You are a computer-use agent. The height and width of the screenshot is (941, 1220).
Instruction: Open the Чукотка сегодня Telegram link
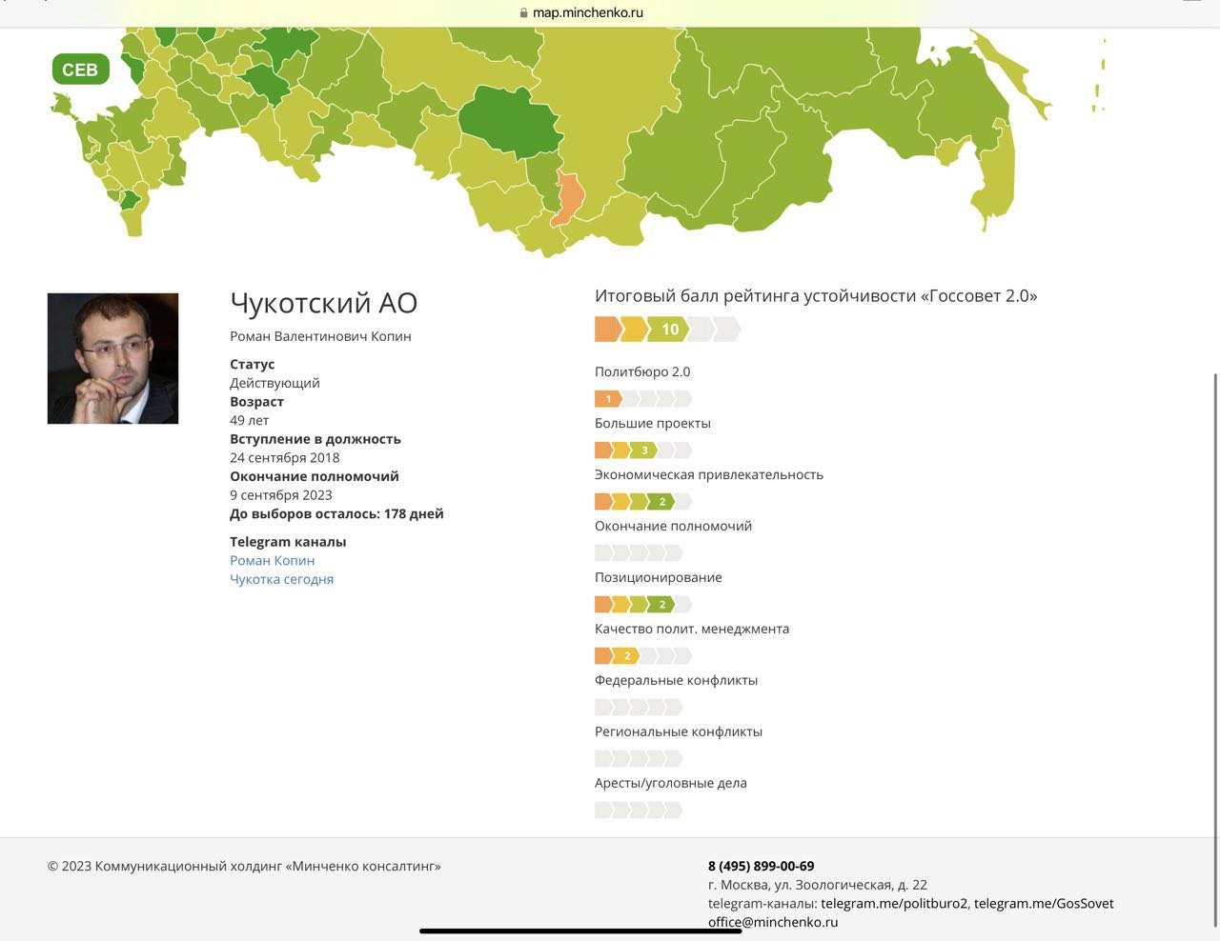281,579
